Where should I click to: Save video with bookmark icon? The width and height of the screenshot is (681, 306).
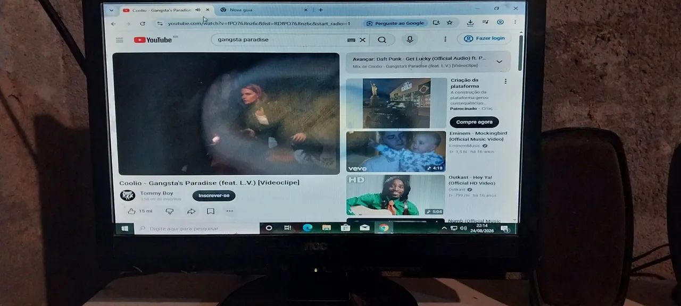tap(211, 211)
